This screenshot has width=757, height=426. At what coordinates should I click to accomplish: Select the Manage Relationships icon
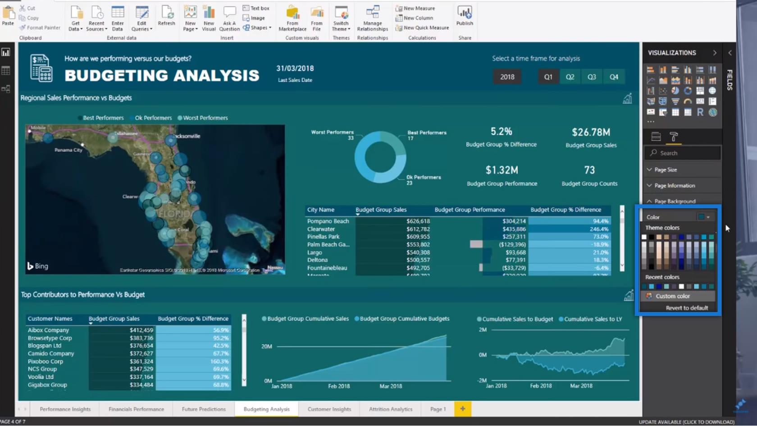[372, 18]
